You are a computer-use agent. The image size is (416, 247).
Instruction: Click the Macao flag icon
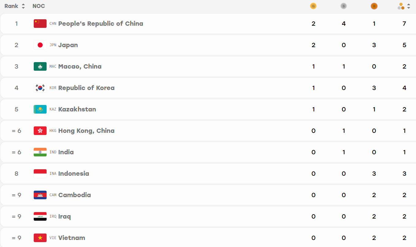click(x=40, y=66)
